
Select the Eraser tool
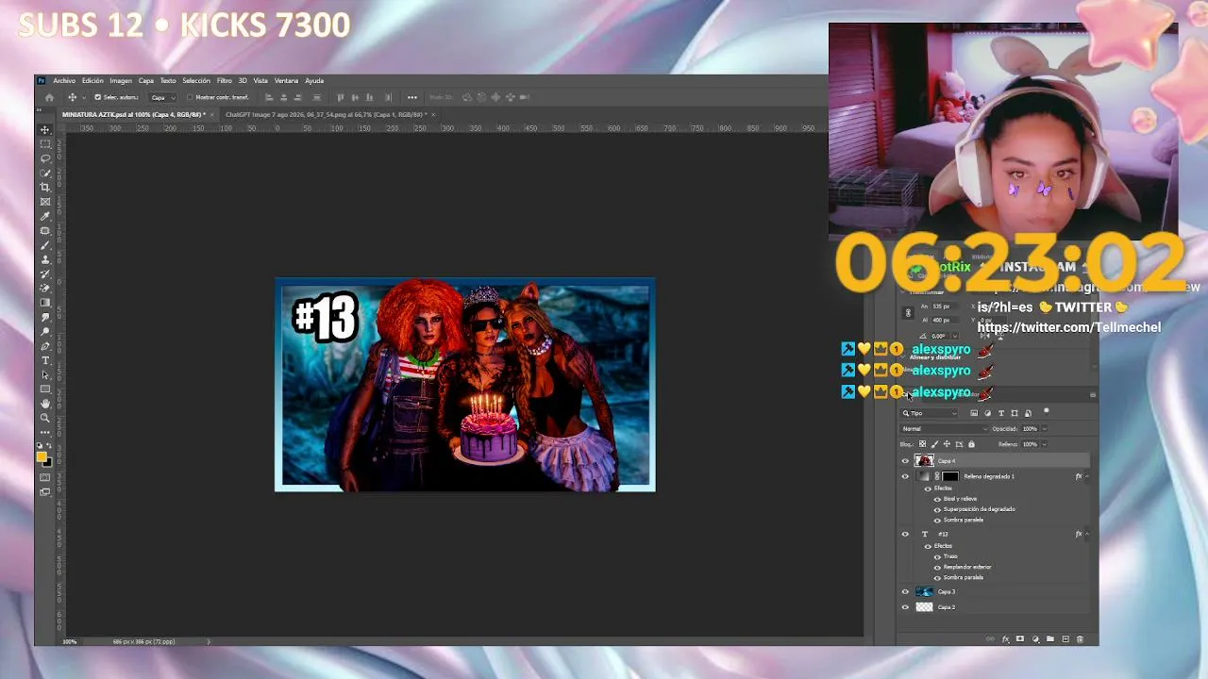click(x=45, y=288)
